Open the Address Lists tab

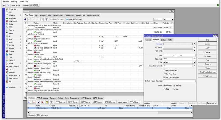tap(80, 15)
